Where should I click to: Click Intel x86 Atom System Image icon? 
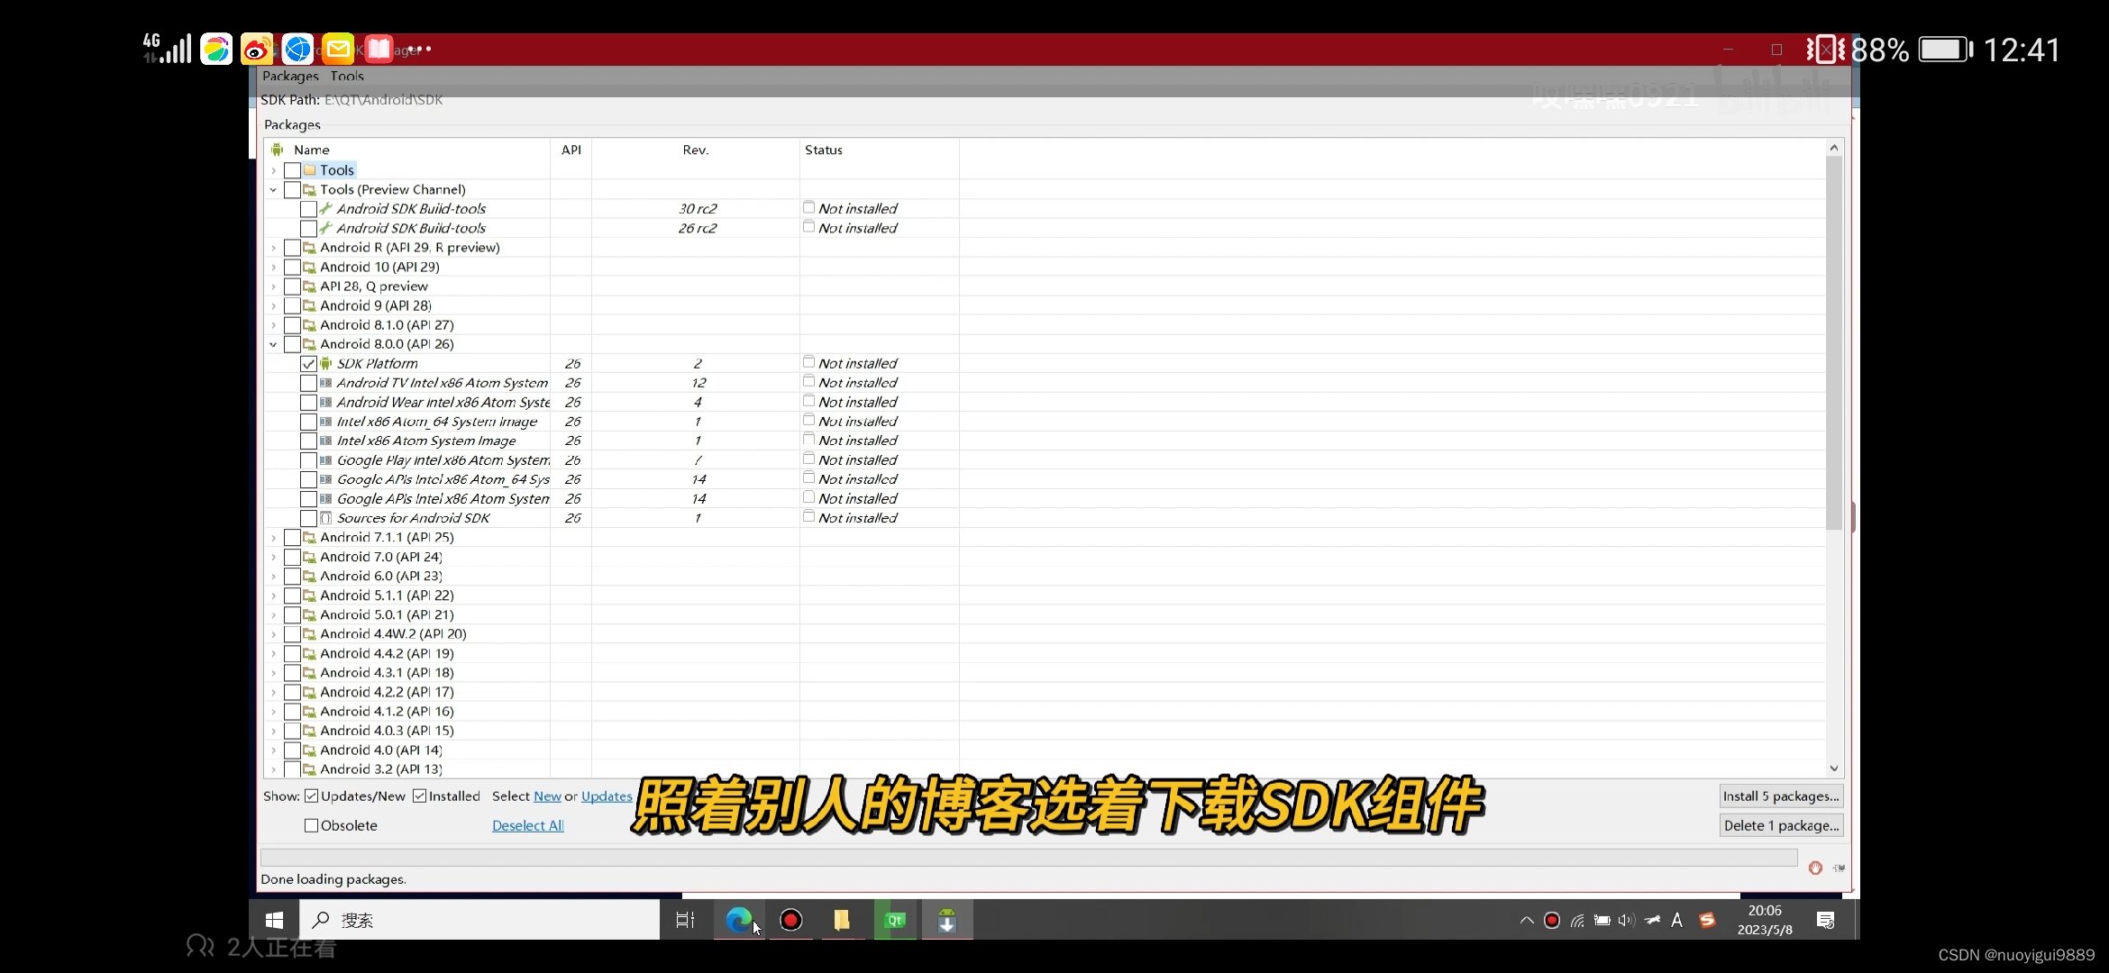(326, 441)
